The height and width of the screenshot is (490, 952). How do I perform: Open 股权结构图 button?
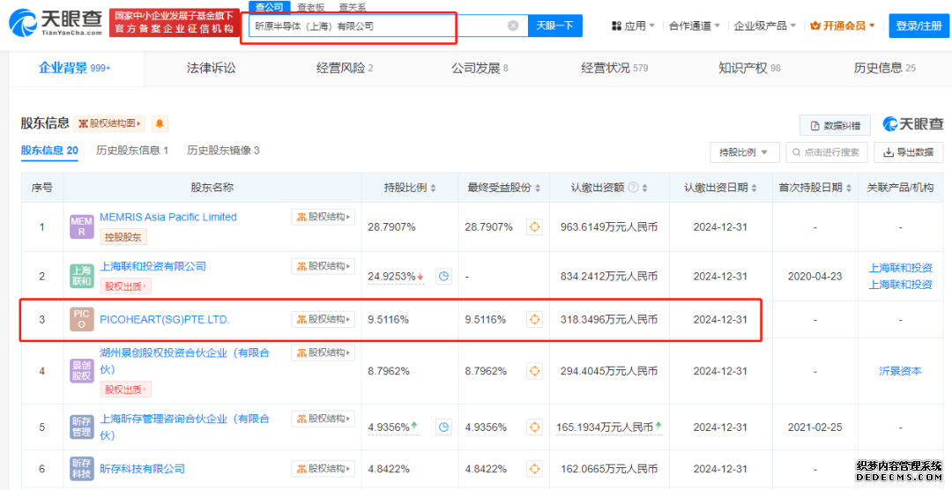[x=109, y=124]
